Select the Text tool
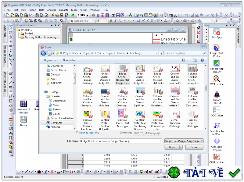This screenshot has height=182, width=244. pos(11,69)
